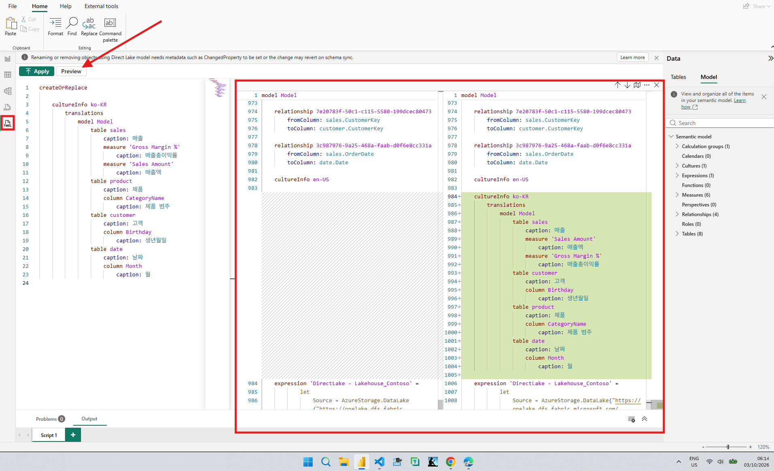Expand Calculation groups (1) node

(677, 146)
